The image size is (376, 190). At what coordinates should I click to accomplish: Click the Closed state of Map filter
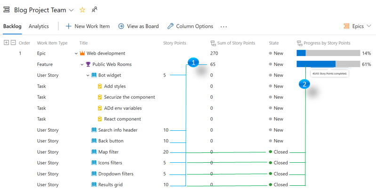pos(278,152)
